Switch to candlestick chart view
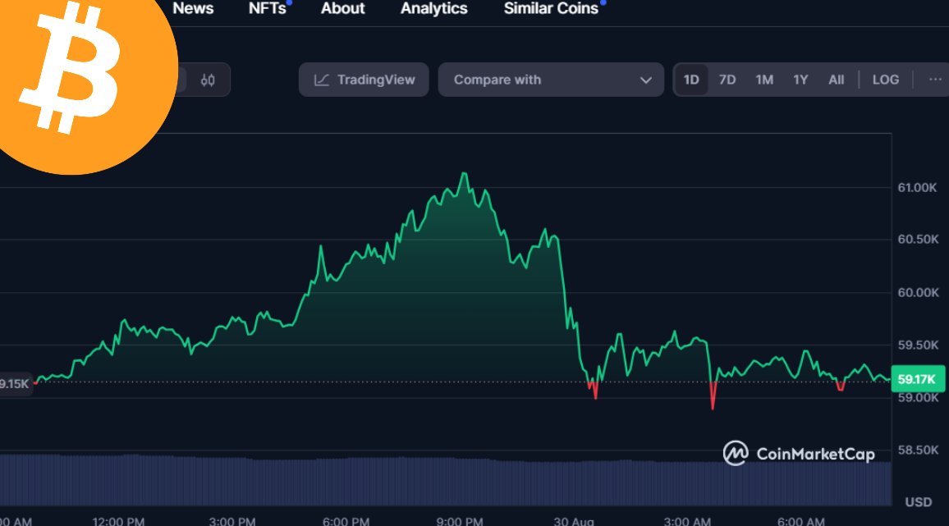949x526 pixels. pos(208,80)
